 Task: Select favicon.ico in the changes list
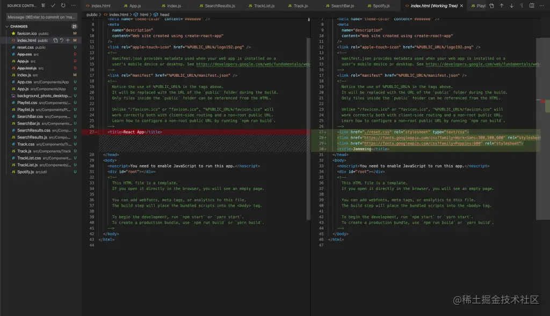point(42,33)
